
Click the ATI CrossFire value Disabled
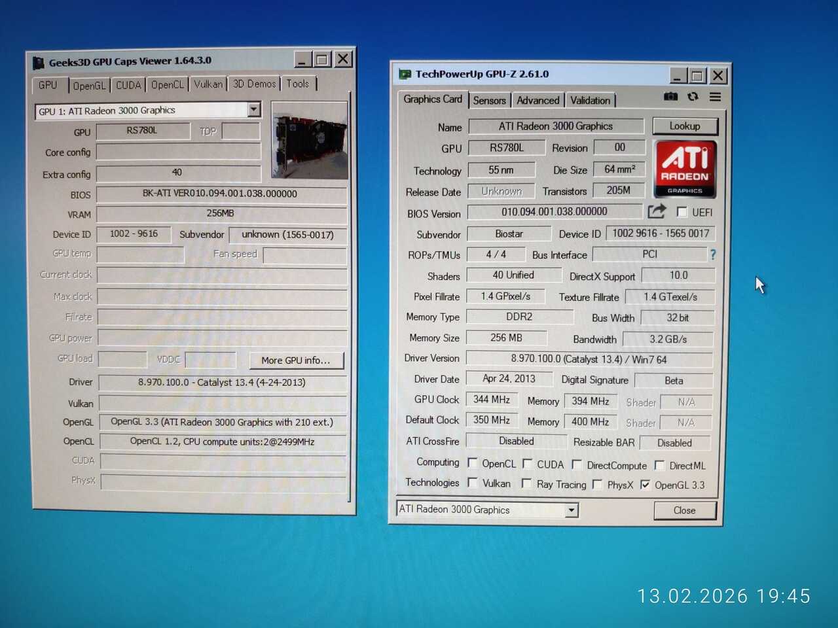tap(517, 442)
